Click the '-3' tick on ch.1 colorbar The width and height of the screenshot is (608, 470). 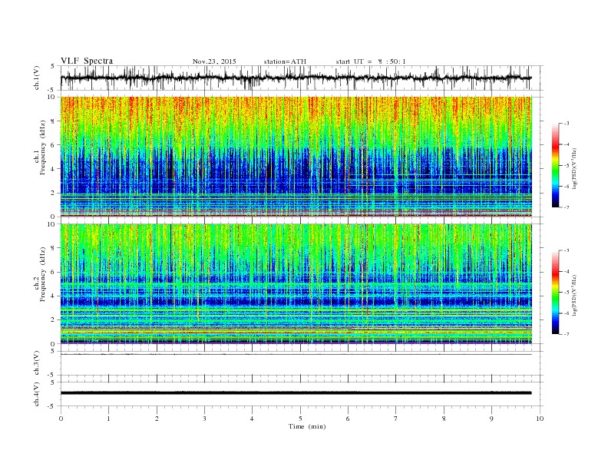click(566, 124)
